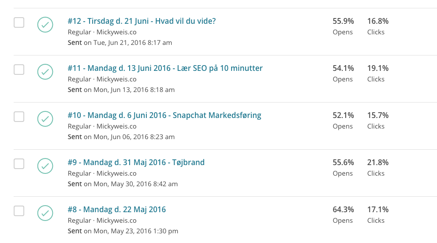
Task: Open '#11 - Lær SEO på 10 minutter' campaign
Action: (x=165, y=68)
